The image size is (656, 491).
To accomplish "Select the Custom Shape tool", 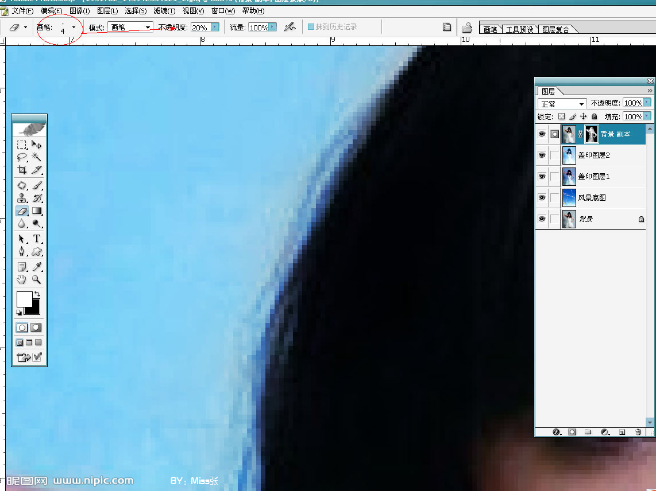I will pyautogui.click(x=37, y=252).
